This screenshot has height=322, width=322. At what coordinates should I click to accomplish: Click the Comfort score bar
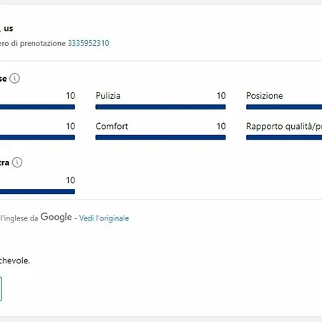pos(160,137)
